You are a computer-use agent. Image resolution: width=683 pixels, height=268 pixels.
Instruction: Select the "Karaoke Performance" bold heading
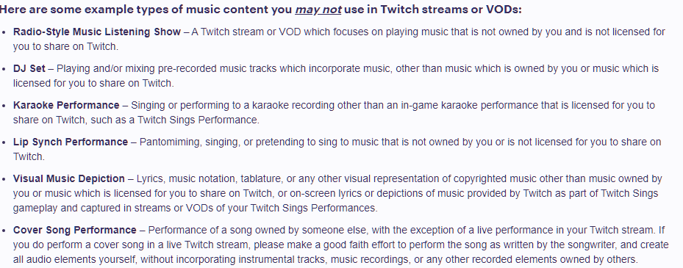(66, 105)
